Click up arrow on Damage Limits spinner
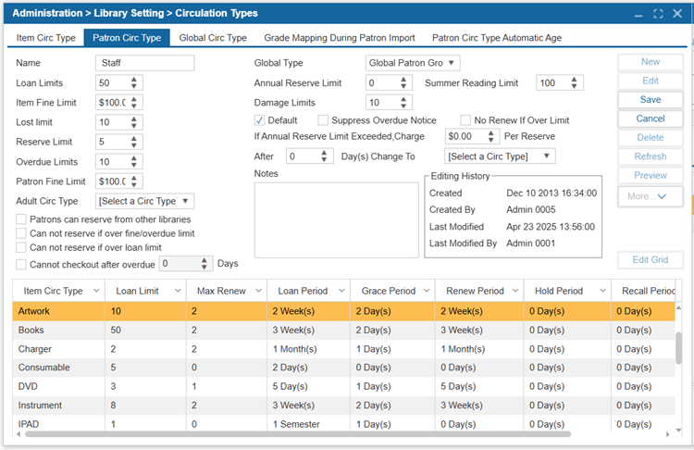Image resolution: width=694 pixels, height=450 pixels. [403, 99]
